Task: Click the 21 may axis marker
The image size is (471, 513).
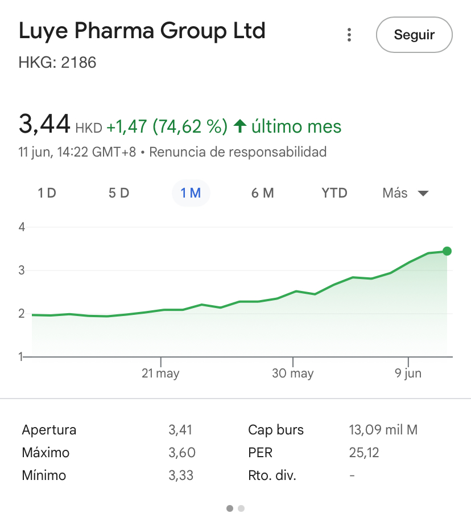Action: coord(160,373)
